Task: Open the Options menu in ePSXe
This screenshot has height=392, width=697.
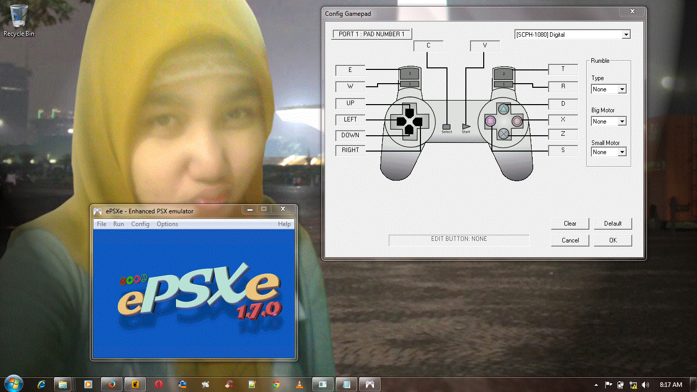Action: pos(167,224)
